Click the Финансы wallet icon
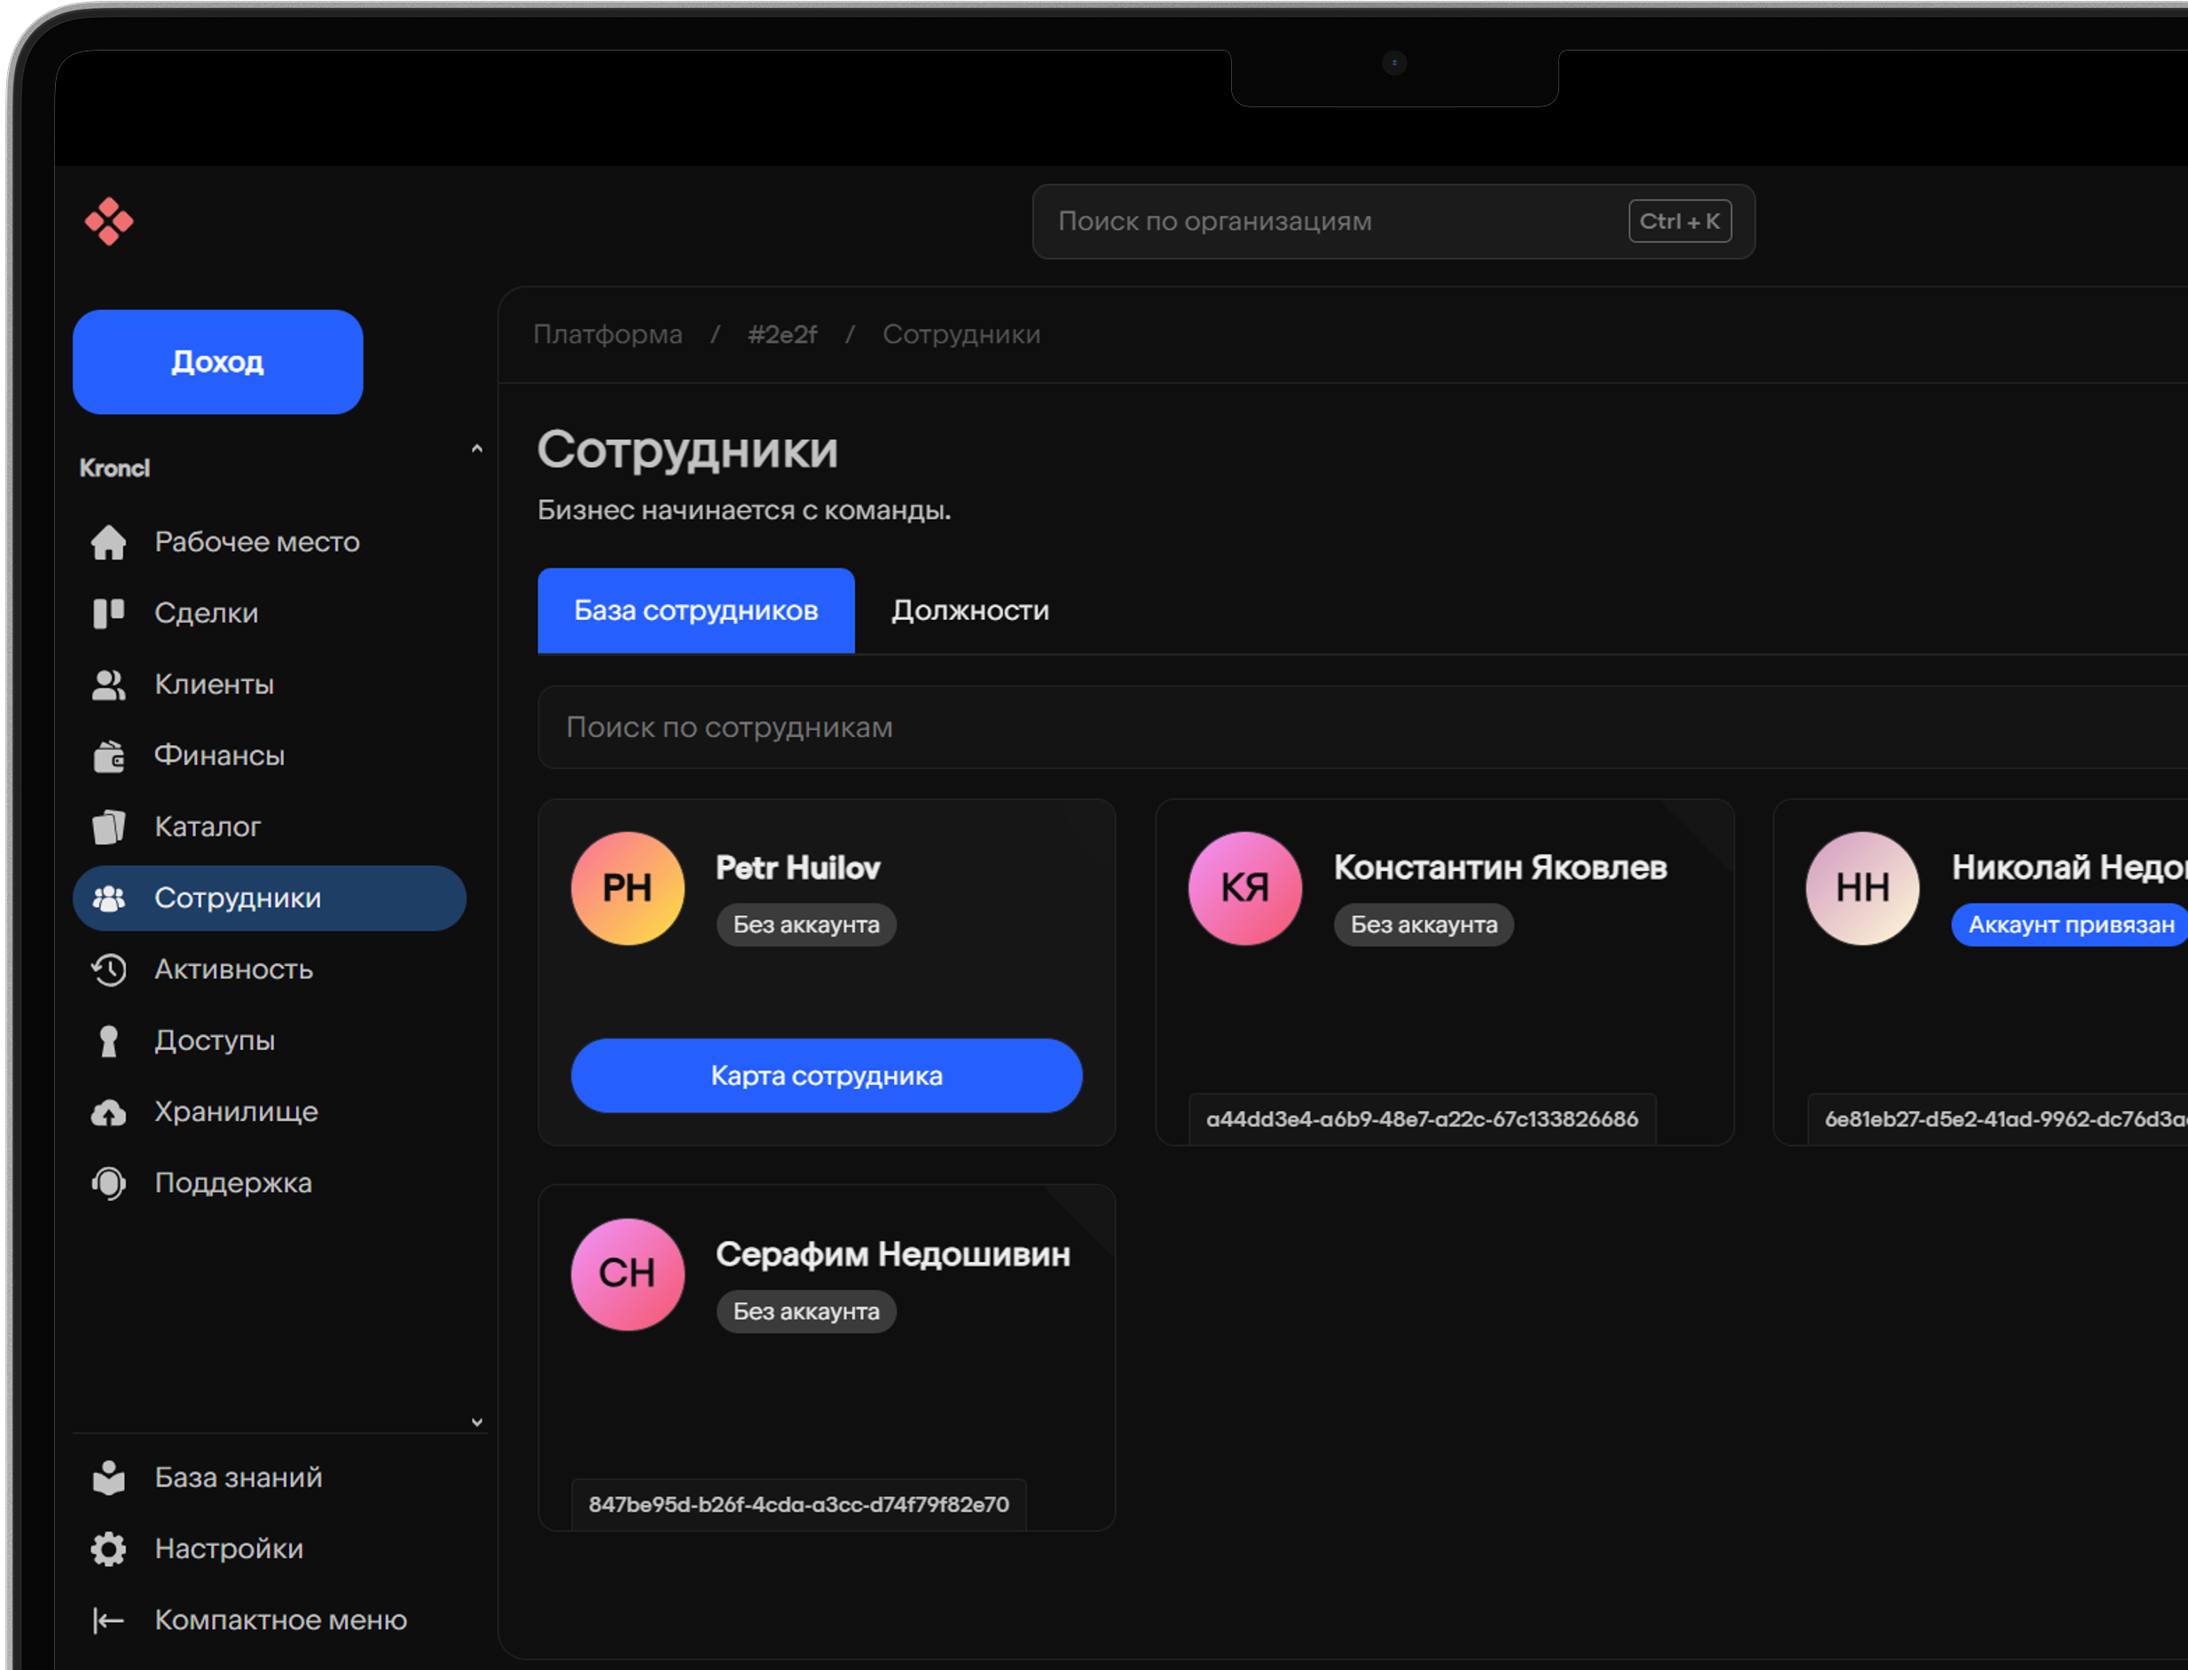This screenshot has height=1670, width=2188. [108, 757]
